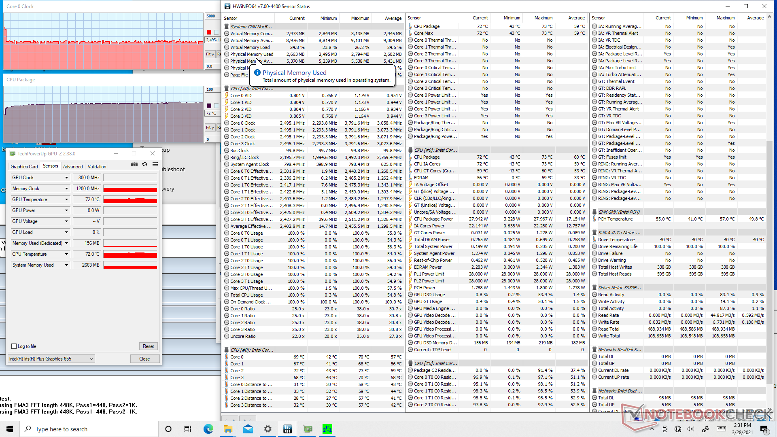Image resolution: width=777 pixels, height=437 pixels.
Task: Click the Reset button in GPU-Z
Action: pyautogui.click(x=148, y=346)
